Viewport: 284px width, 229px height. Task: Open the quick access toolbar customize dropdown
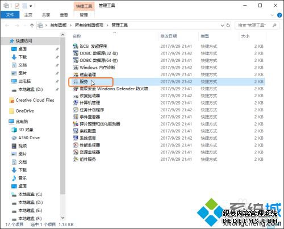31,6
